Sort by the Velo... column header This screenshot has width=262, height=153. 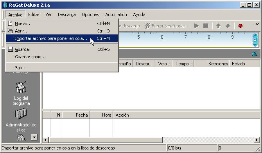tap(163, 64)
